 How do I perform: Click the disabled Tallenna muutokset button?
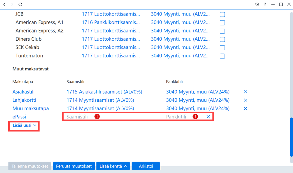(x=30, y=166)
